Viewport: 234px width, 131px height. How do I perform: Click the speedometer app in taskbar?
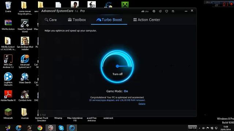50,128
